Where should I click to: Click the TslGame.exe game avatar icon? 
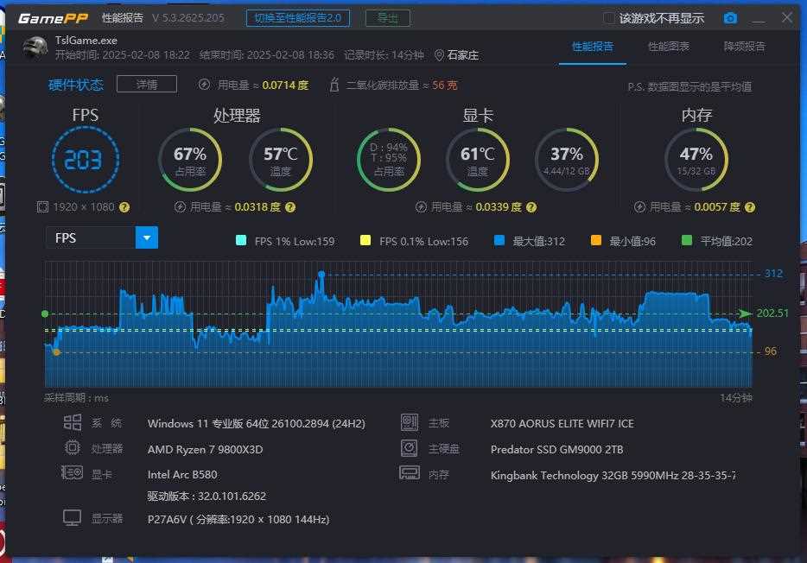click(x=35, y=47)
